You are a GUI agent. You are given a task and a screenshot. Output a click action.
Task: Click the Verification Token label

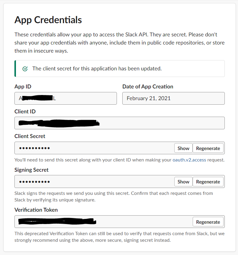(x=36, y=210)
